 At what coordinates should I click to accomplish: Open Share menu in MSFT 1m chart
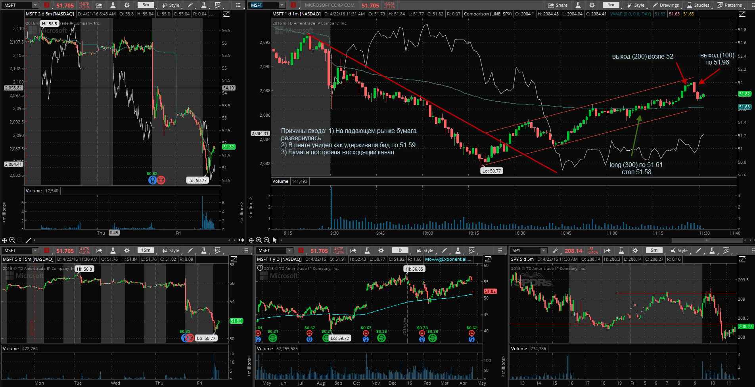click(558, 5)
